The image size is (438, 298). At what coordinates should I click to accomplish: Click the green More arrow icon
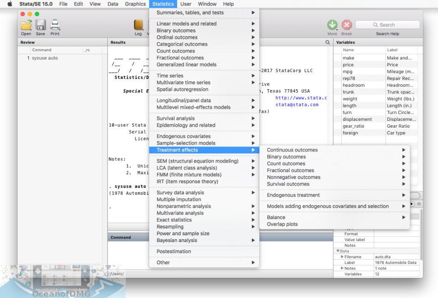[332, 25]
